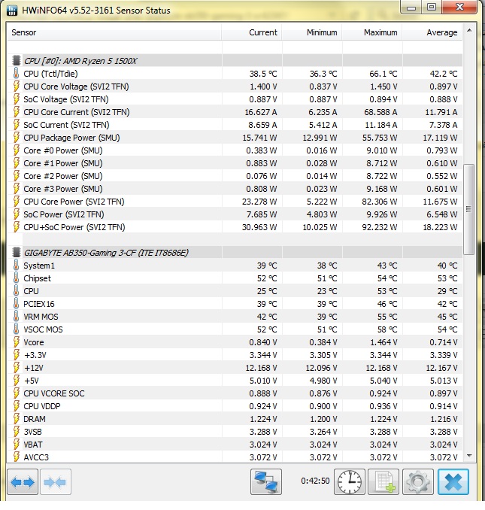The height and width of the screenshot is (510, 485).
Task: Click chip icon of GIGABYTE AB350-Gaming header
Action: [16, 253]
